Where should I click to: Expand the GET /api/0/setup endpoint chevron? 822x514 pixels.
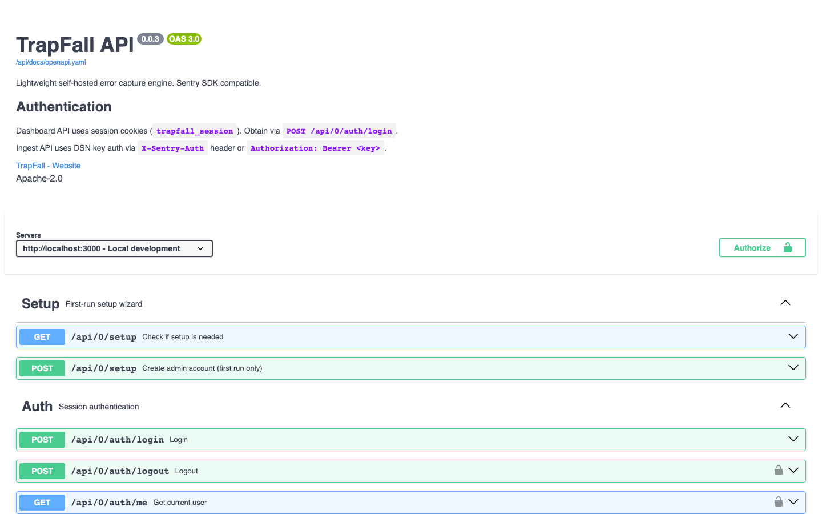click(793, 336)
